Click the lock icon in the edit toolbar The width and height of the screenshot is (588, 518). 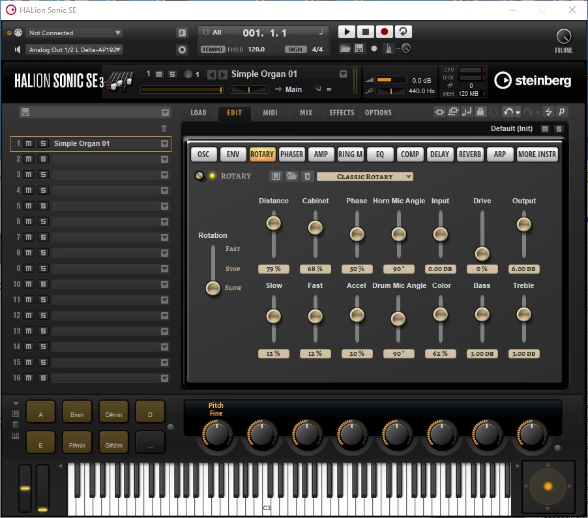[480, 111]
